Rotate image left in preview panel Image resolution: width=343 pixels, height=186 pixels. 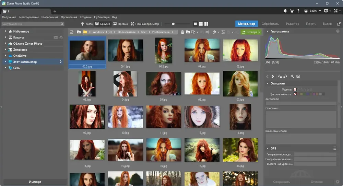pos(280,77)
